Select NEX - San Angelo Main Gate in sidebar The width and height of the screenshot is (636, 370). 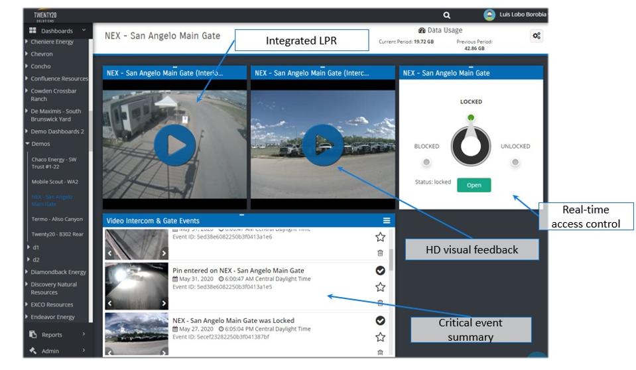tap(52, 200)
